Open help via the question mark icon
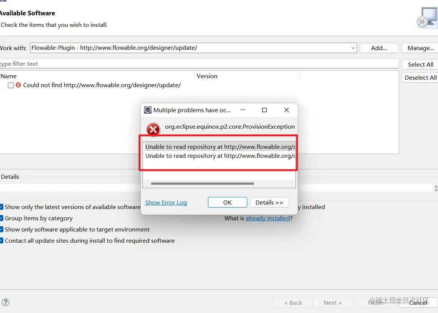This screenshot has width=438, height=313. pyautogui.click(x=5, y=302)
